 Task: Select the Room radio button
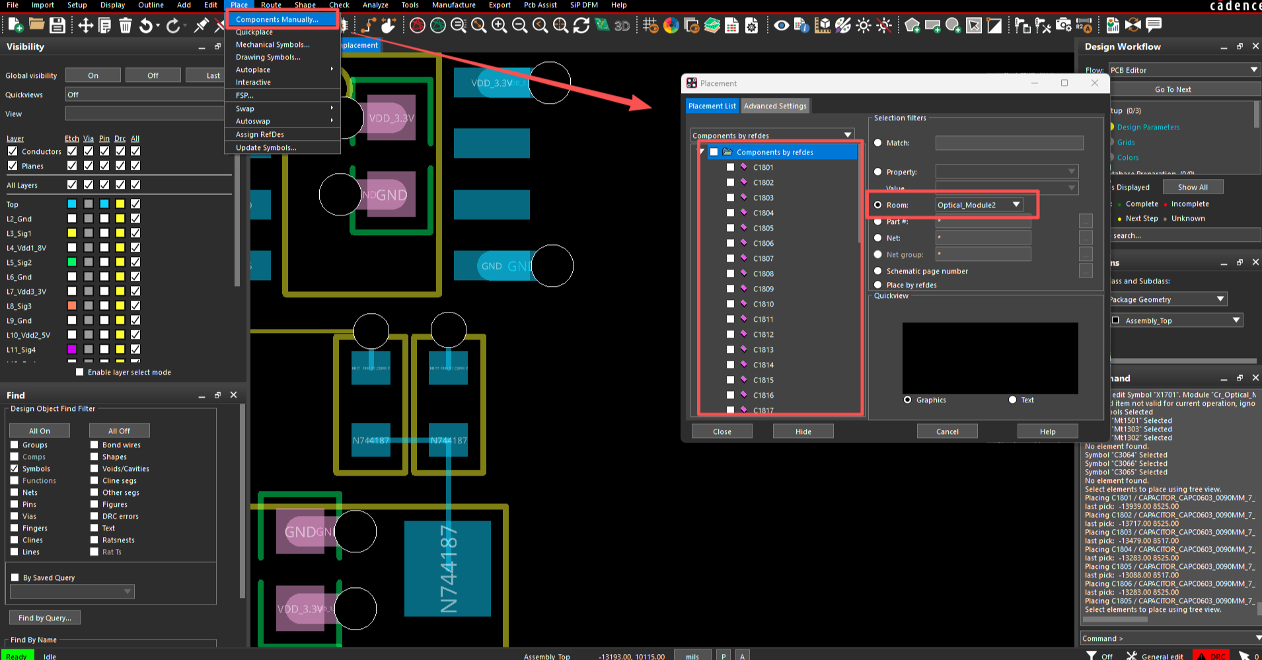[x=878, y=205]
